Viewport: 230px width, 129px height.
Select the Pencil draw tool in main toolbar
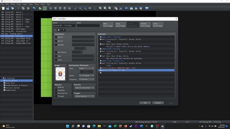click(x=75, y=8)
